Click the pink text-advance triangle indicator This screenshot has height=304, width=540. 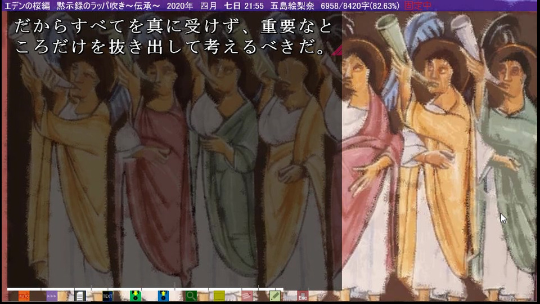pos(337,50)
